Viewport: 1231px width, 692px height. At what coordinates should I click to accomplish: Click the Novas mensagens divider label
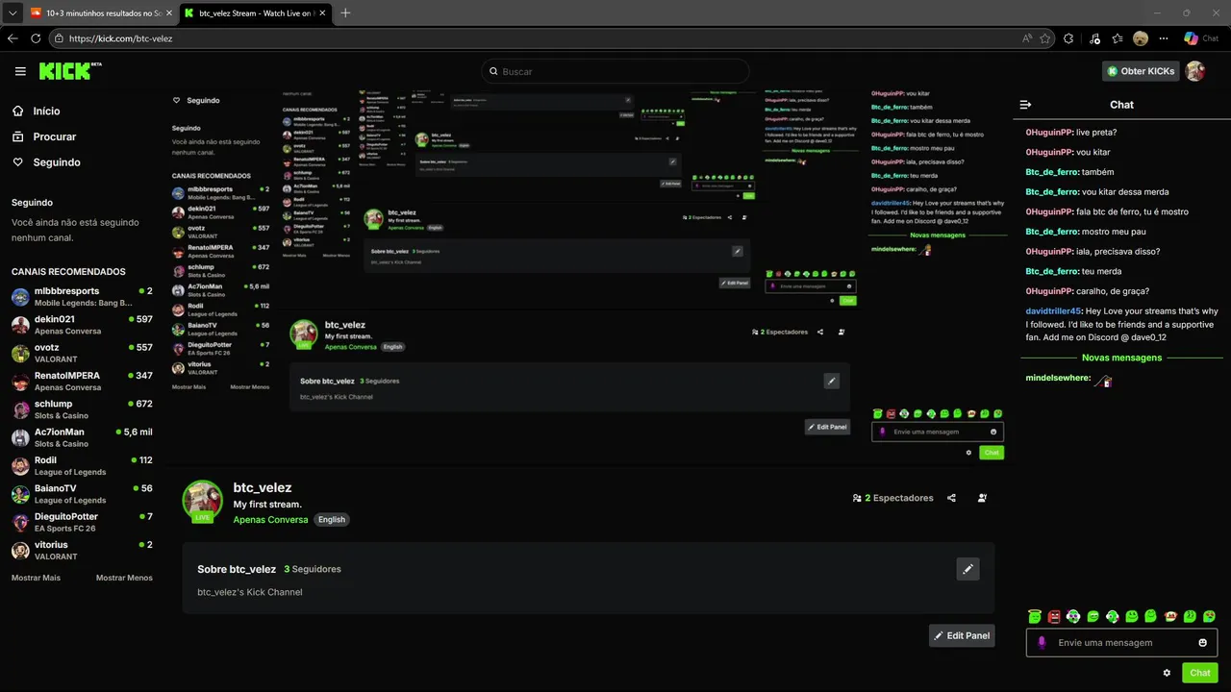click(x=1121, y=358)
